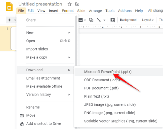
Task: Expand the Version history submenu
Action: 45,95
